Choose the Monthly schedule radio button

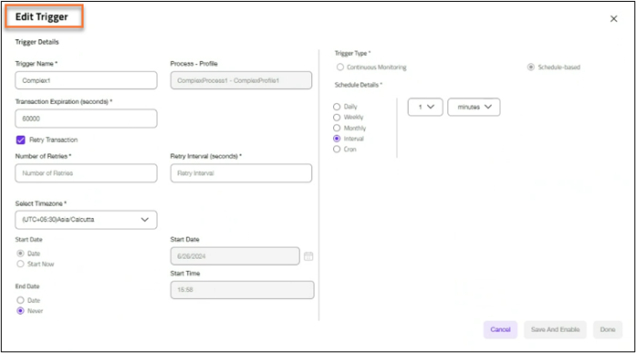click(337, 128)
